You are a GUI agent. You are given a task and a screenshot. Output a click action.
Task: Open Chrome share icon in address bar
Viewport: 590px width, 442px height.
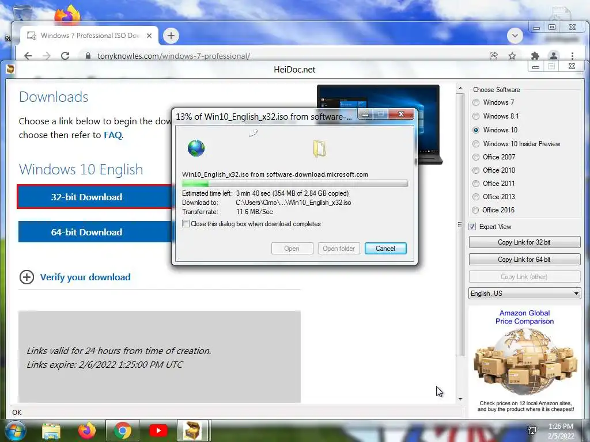(x=493, y=56)
